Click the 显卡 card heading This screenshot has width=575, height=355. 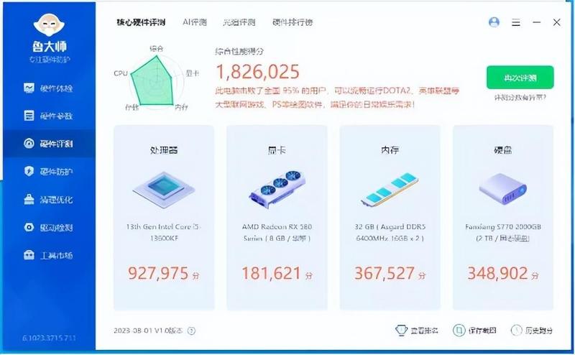[x=277, y=150]
